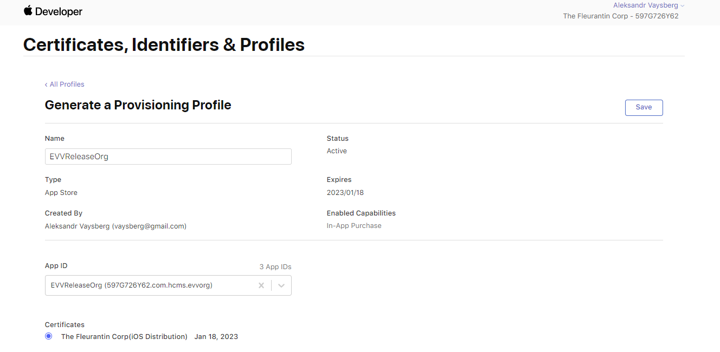Viewport: 720px width, 352px height.
Task: Click the Developer home text
Action: 59,11
